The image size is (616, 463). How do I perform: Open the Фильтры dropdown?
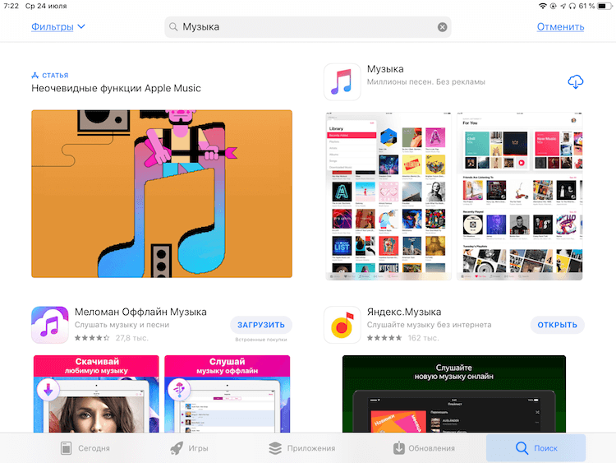pyautogui.click(x=58, y=27)
